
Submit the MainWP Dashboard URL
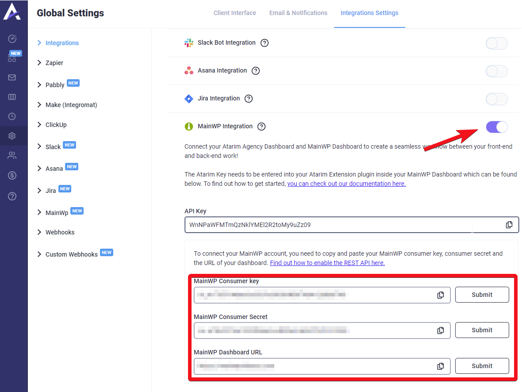coord(482,366)
